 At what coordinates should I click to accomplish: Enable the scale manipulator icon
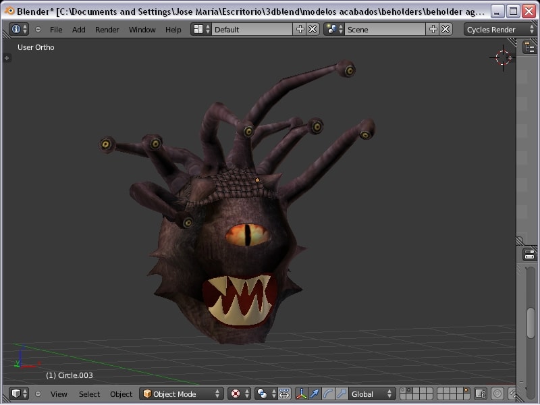tap(342, 394)
